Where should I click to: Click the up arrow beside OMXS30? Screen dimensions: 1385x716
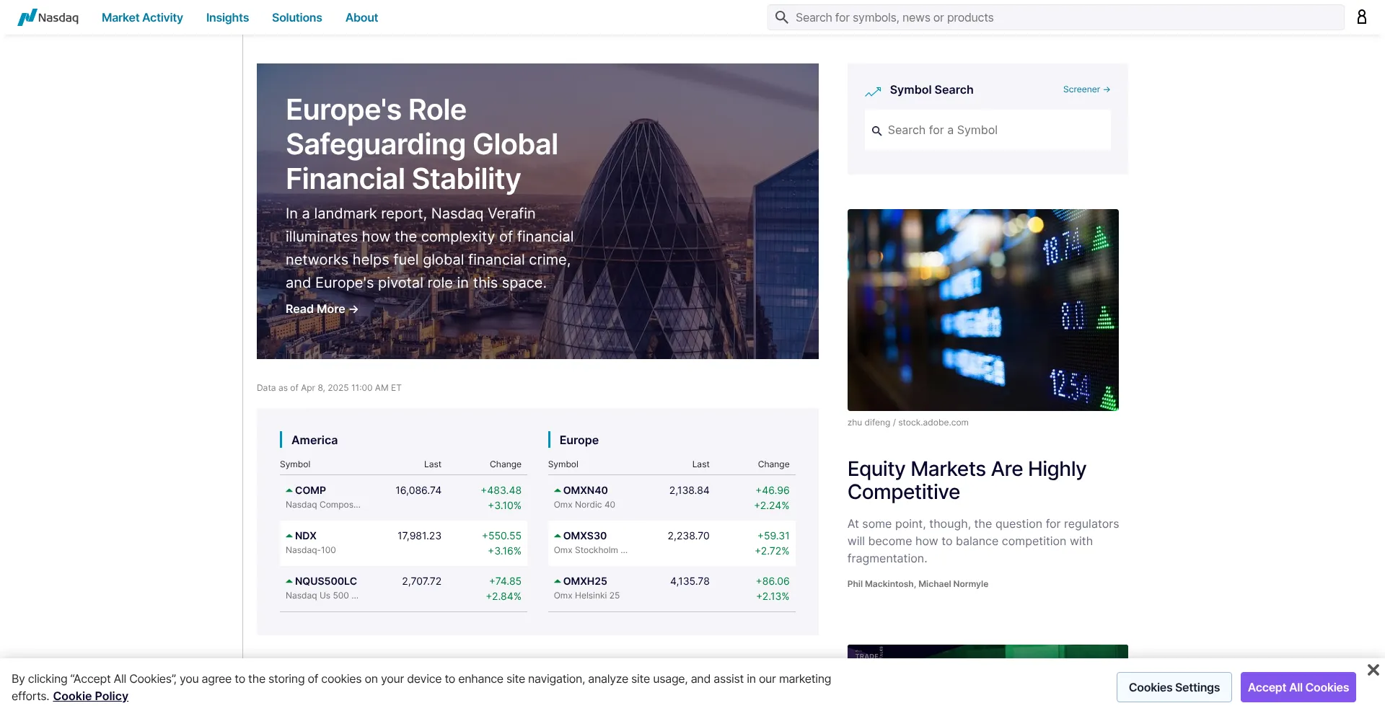pyautogui.click(x=558, y=536)
